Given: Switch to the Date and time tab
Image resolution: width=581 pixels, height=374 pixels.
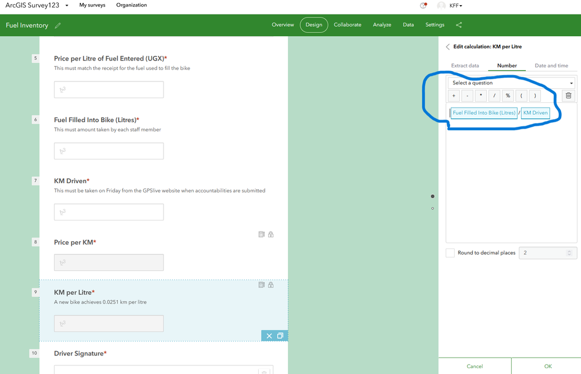Looking at the screenshot, I should tap(551, 66).
